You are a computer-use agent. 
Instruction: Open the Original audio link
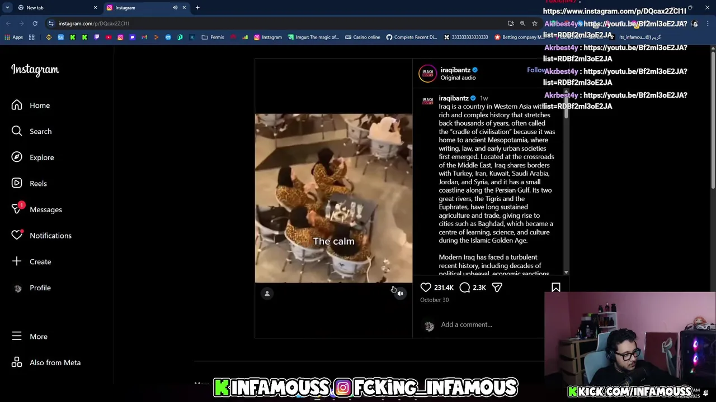point(458,78)
